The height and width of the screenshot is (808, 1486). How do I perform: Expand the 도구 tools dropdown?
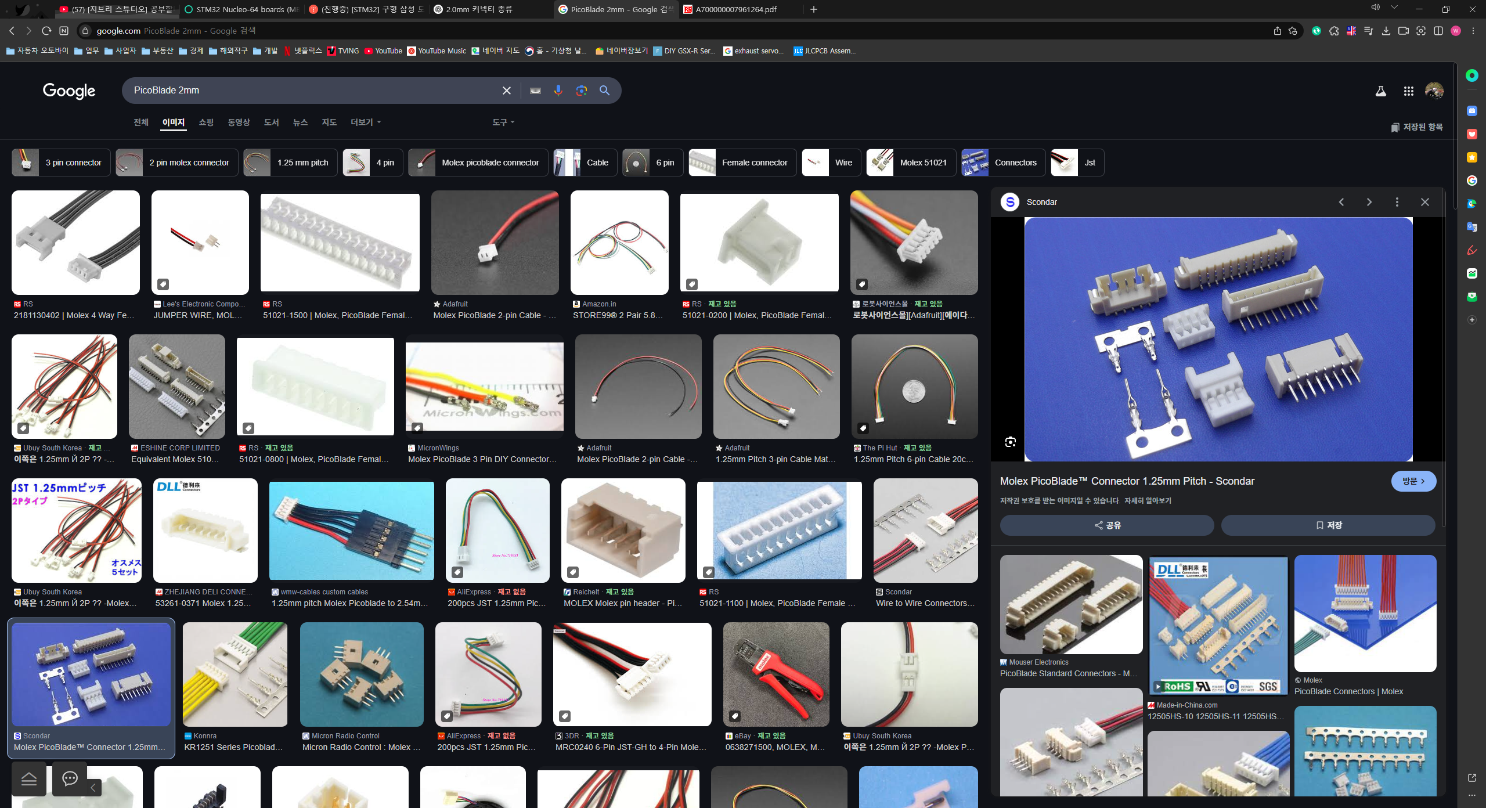coord(503,122)
